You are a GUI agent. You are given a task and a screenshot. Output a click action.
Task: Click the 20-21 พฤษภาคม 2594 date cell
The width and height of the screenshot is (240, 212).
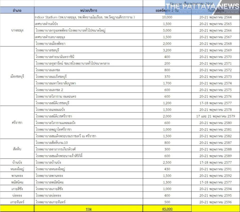pyautogui.click(x=215, y=189)
